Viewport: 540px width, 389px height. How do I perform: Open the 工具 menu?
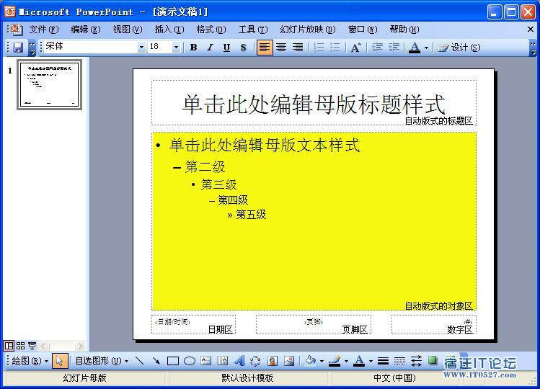click(253, 30)
